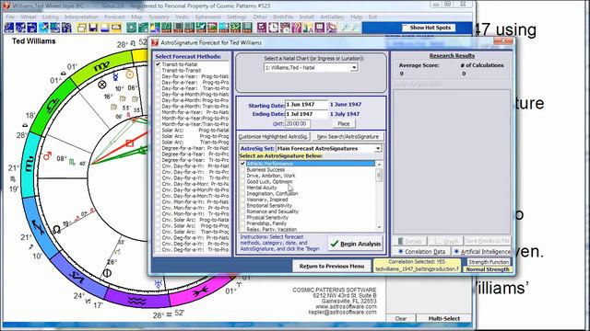Check Day-for-a-Year: Prog-to-Nat method
The image size is (590, 331).
point(158,76)
